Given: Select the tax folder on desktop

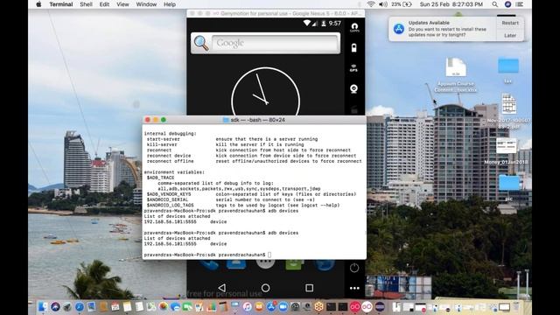Looking at the screenshot, I should pyautogui.click(x=508, y=71).
